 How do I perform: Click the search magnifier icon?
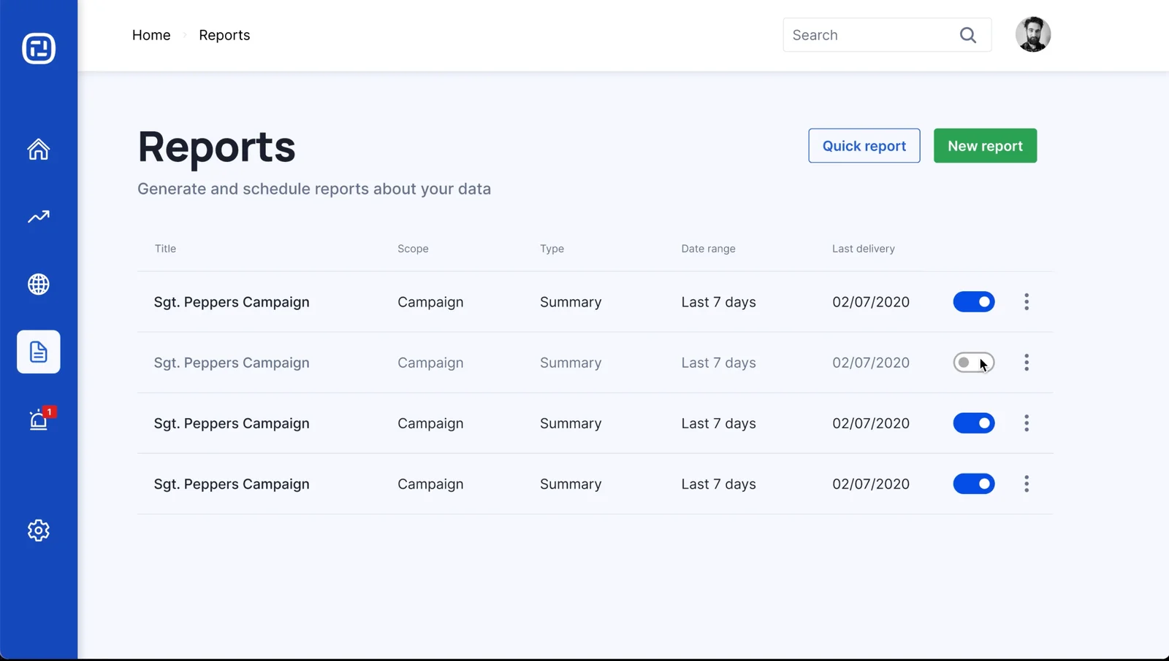(x=968, y=34)
